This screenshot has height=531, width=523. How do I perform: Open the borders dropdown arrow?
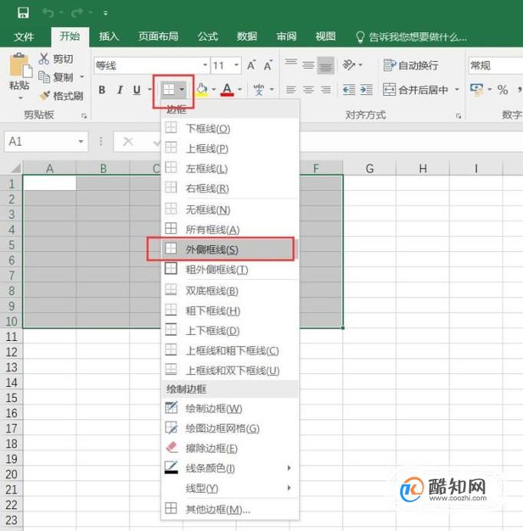point(182,90)
